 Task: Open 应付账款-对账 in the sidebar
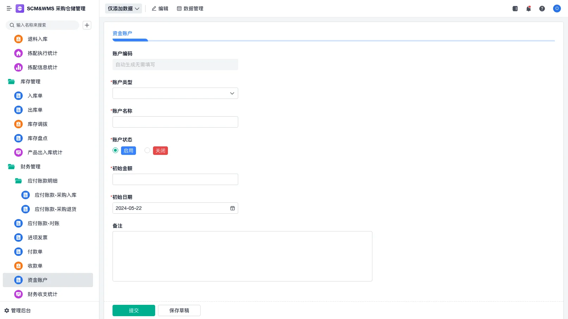point(48,223)
